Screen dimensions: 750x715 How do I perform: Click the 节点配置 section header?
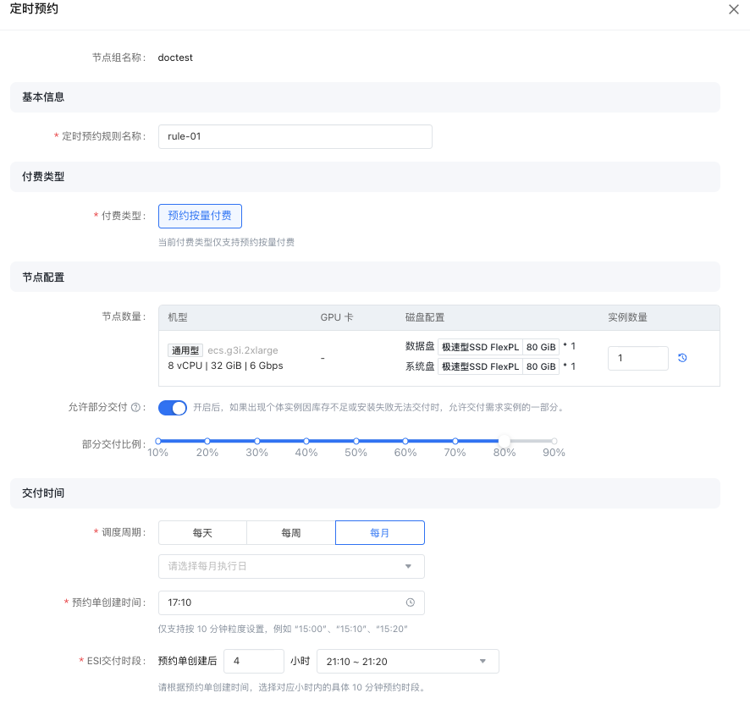click(365, 278)
